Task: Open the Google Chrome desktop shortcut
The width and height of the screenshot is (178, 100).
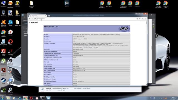Action: click(x=3, y=33)
